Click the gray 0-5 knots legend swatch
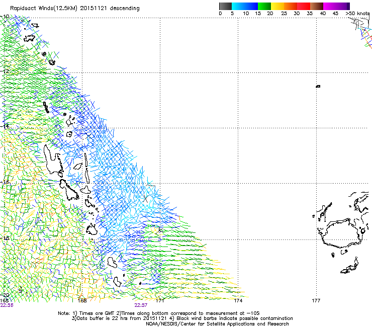Viewport: 372px width, 327px height. pos(225,6)
